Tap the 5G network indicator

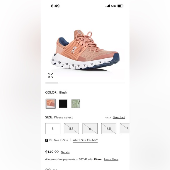point(113,6)
